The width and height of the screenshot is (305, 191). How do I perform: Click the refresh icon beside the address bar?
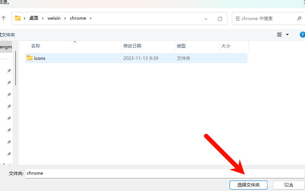(220, 19)
